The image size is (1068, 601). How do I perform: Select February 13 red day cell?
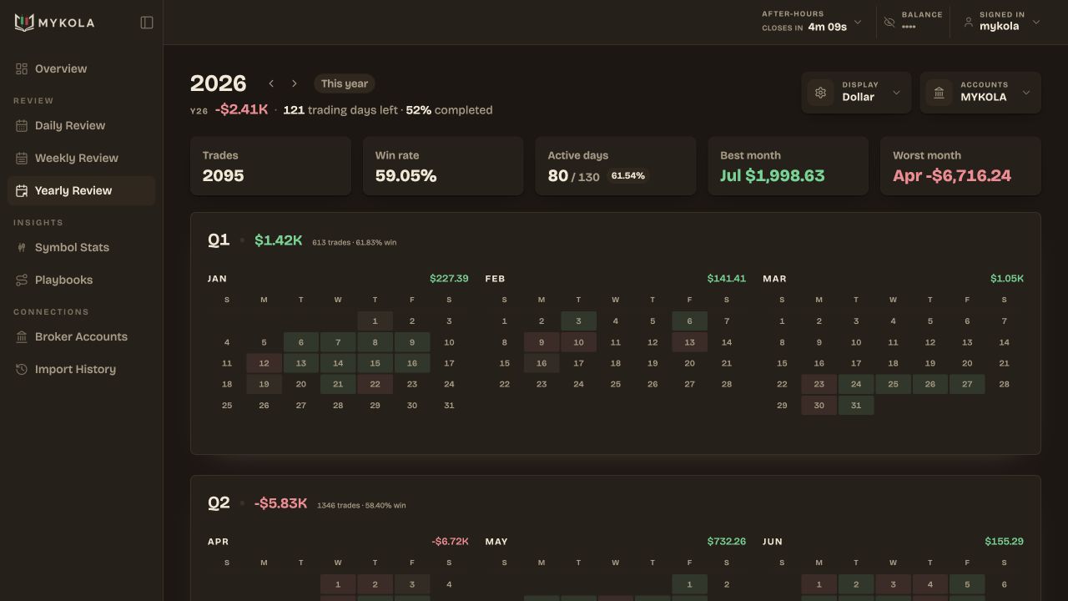coord(689,342)
